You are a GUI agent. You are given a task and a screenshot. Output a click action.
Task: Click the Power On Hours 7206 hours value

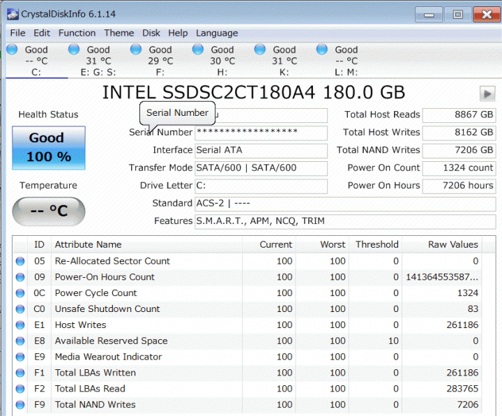coord(459,186)
